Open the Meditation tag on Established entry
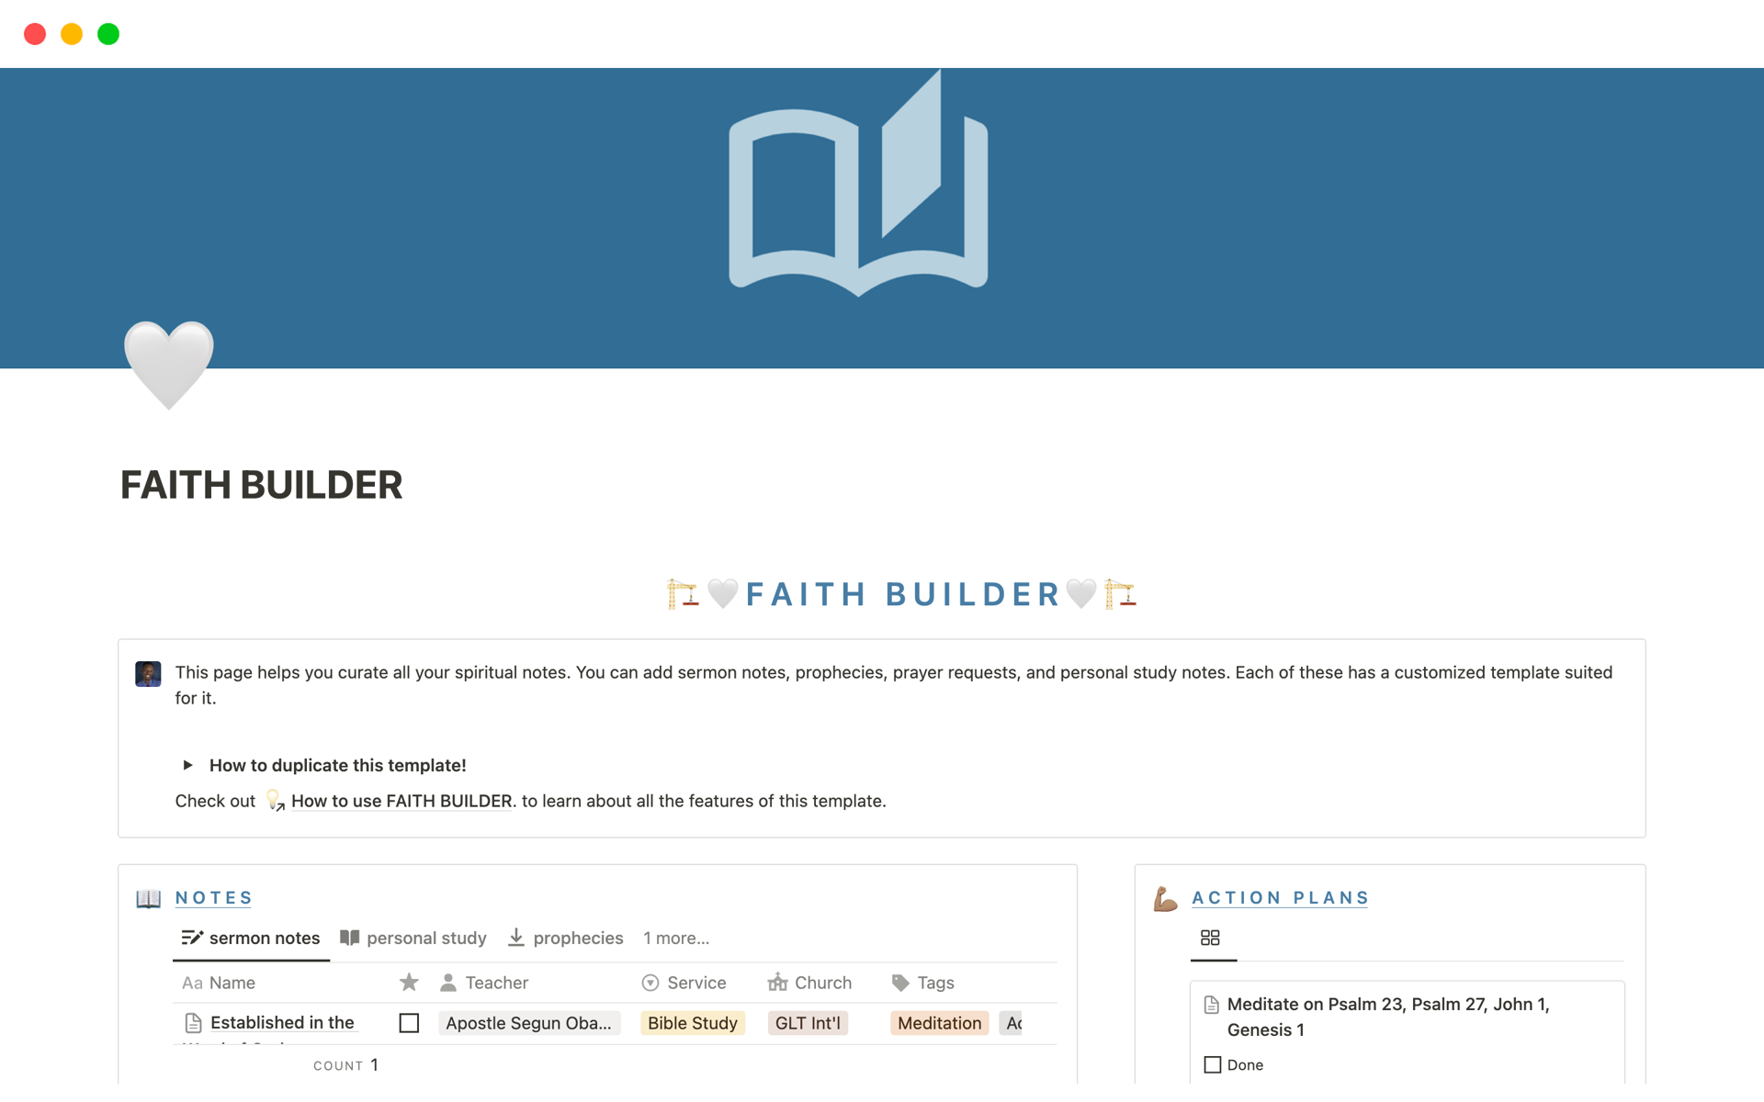1764x1102 pixels. [x=937, y=1022]
